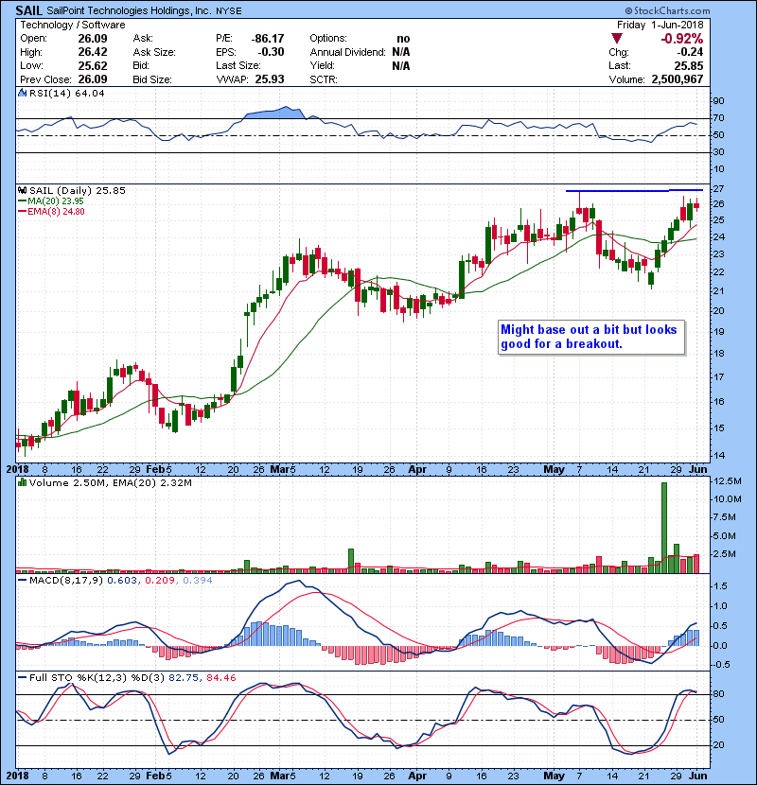The image size is (757, 785).
Task: Click the Mar label beneath the price chart
Action: [x=278, y=470]
